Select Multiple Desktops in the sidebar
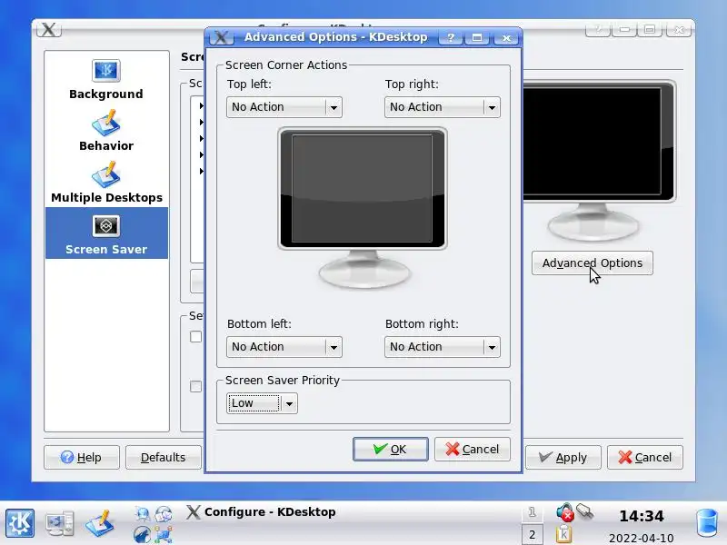The width and height of the screenshot is (727, 545). 106,183
